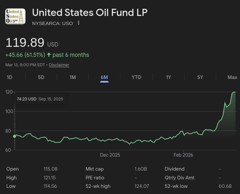
Task: Click the Sep 15, 2025 chart start marker
Action: click(14, 136)
